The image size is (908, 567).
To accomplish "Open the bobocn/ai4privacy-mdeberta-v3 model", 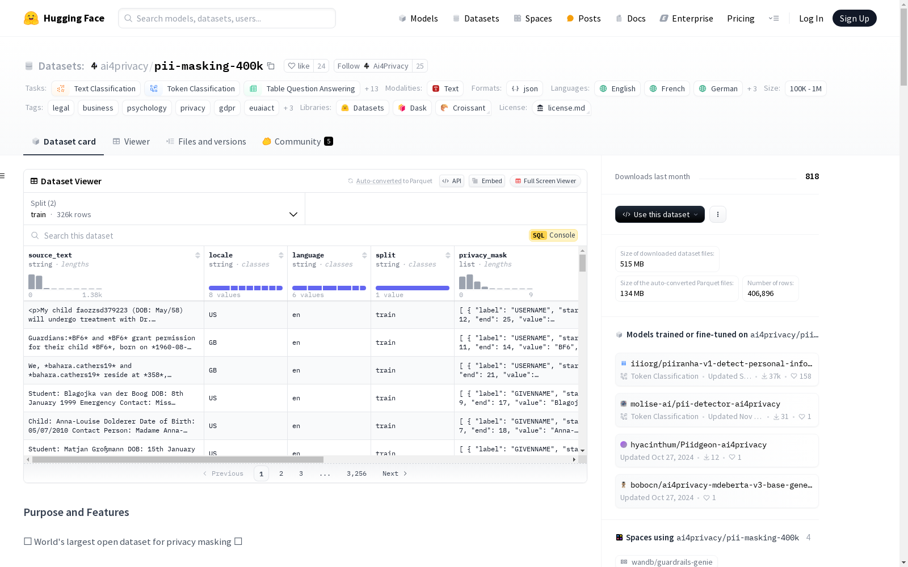I will pos(717,490).
